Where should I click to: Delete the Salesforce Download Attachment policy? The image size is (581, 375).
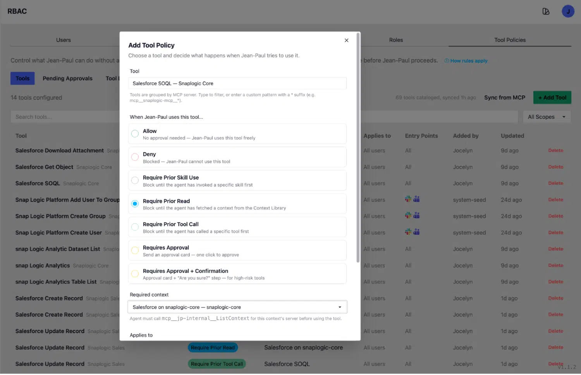point(555,150)
